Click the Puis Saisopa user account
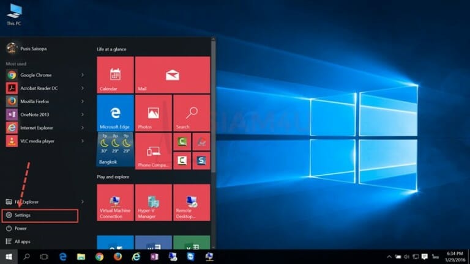The height and width of the screenshot is (264, 470). point(26,48)
